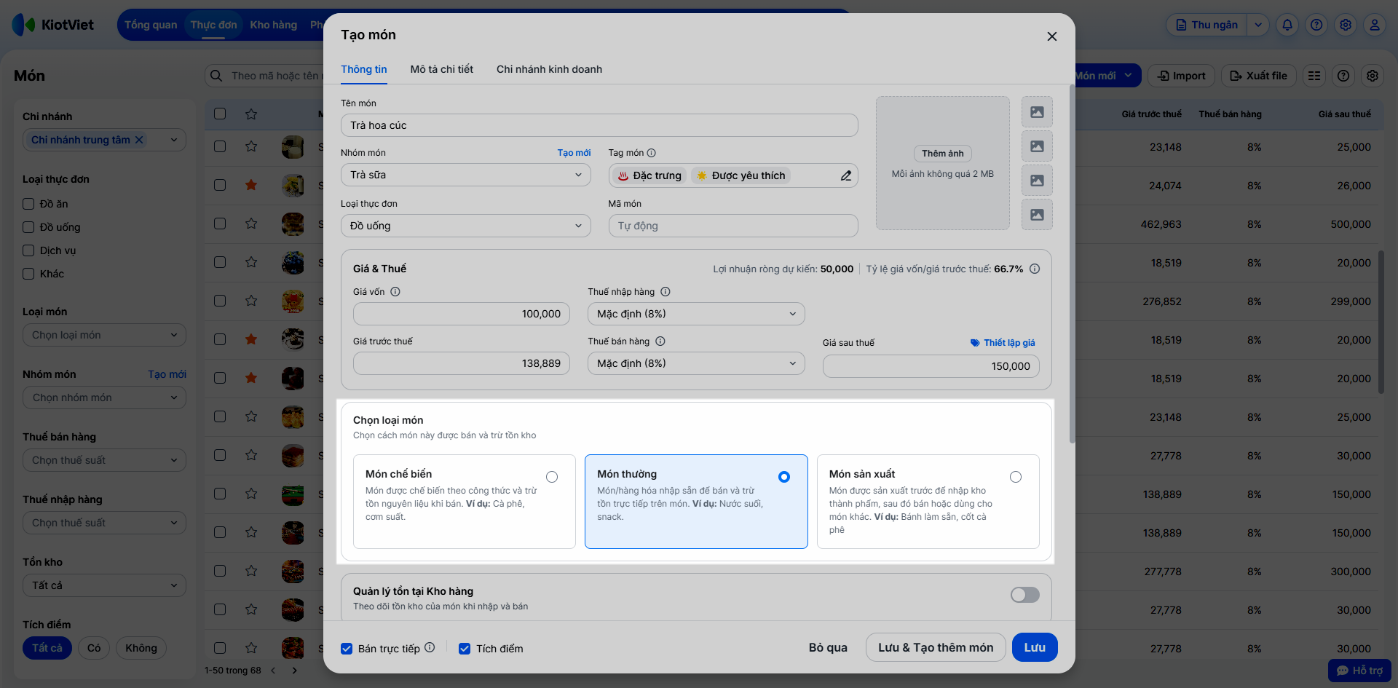Viewport: 1398px width, 688px height.
Task: Click the cost ratio info icon
Action: coord(1035,269)
